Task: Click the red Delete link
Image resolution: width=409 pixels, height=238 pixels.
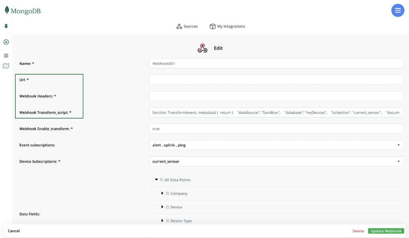Action: [x=358, y=231]
